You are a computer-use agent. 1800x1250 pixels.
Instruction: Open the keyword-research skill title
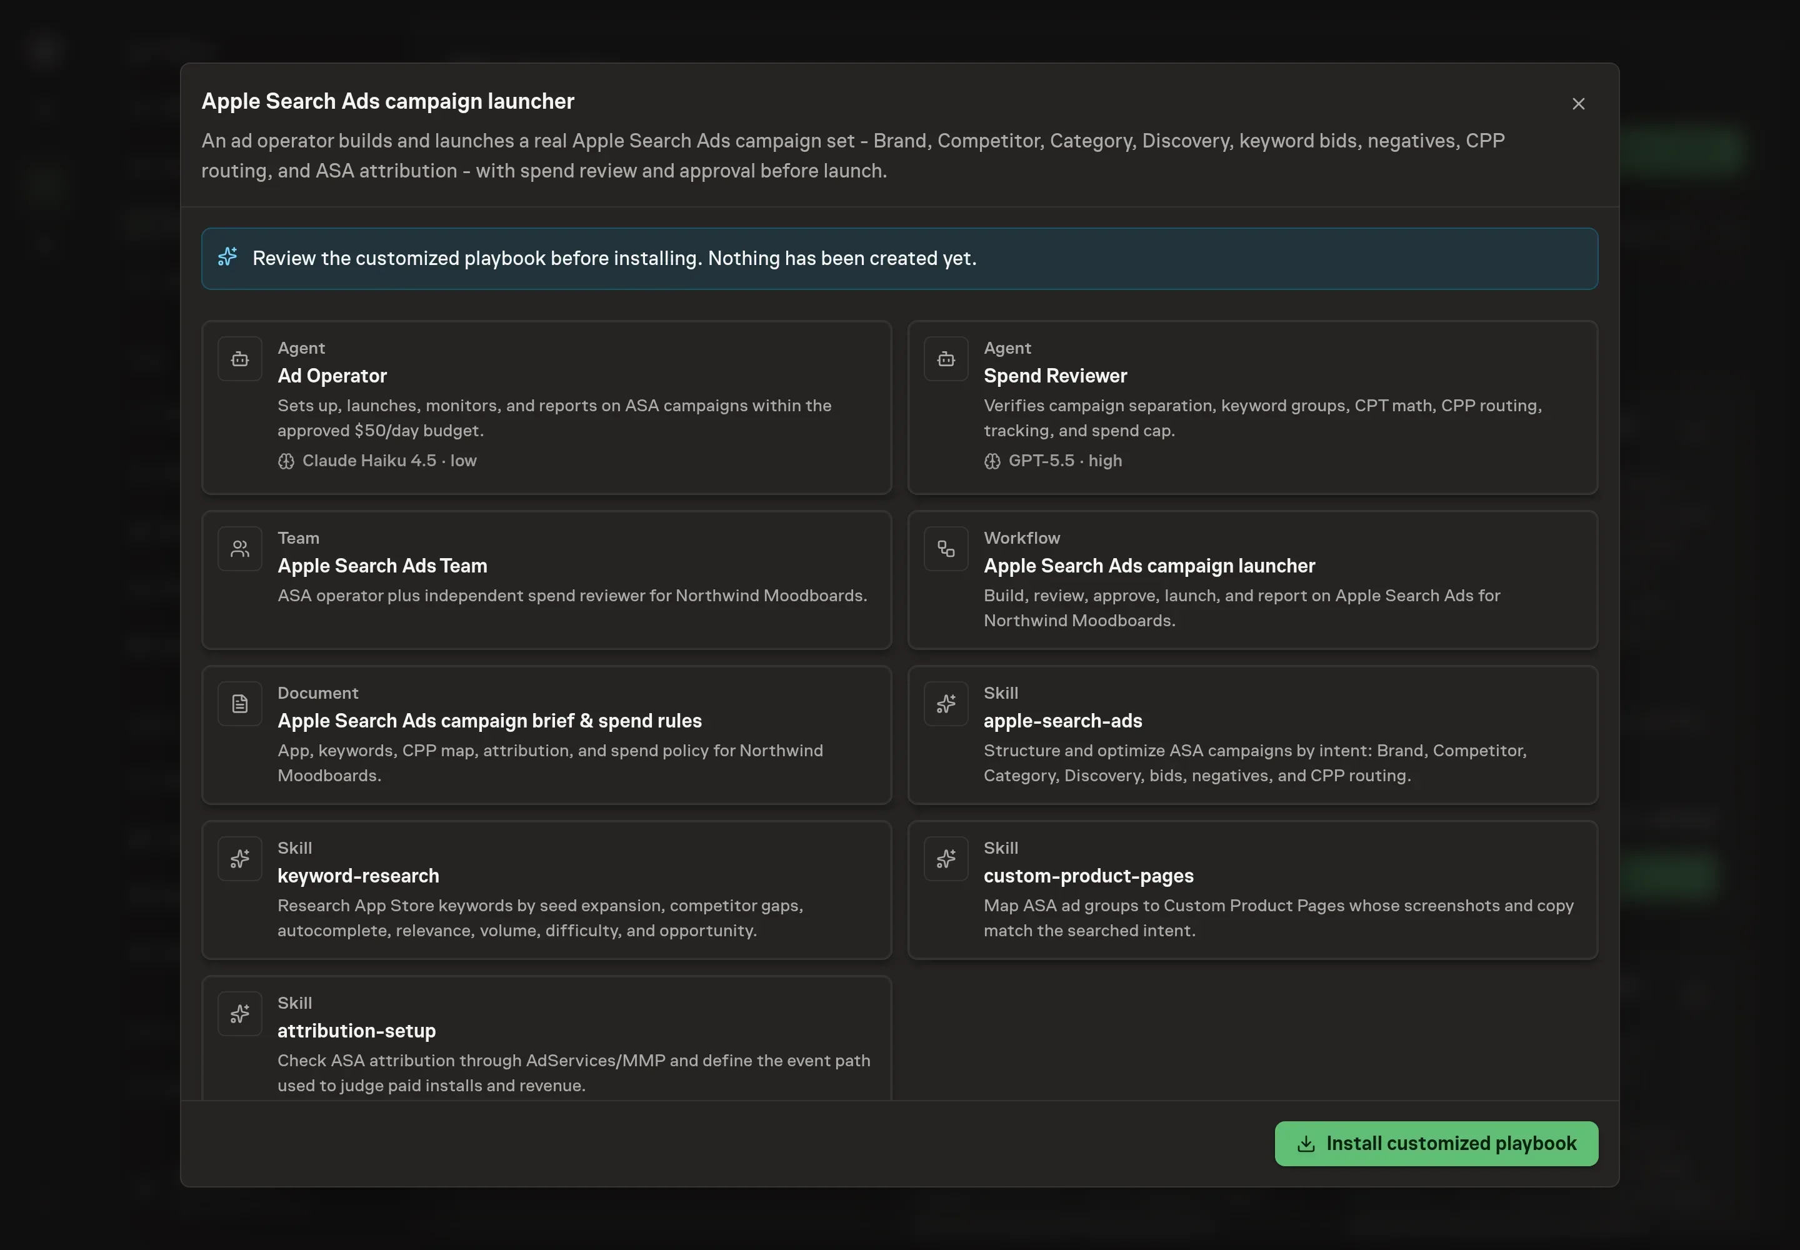(358, 876)
